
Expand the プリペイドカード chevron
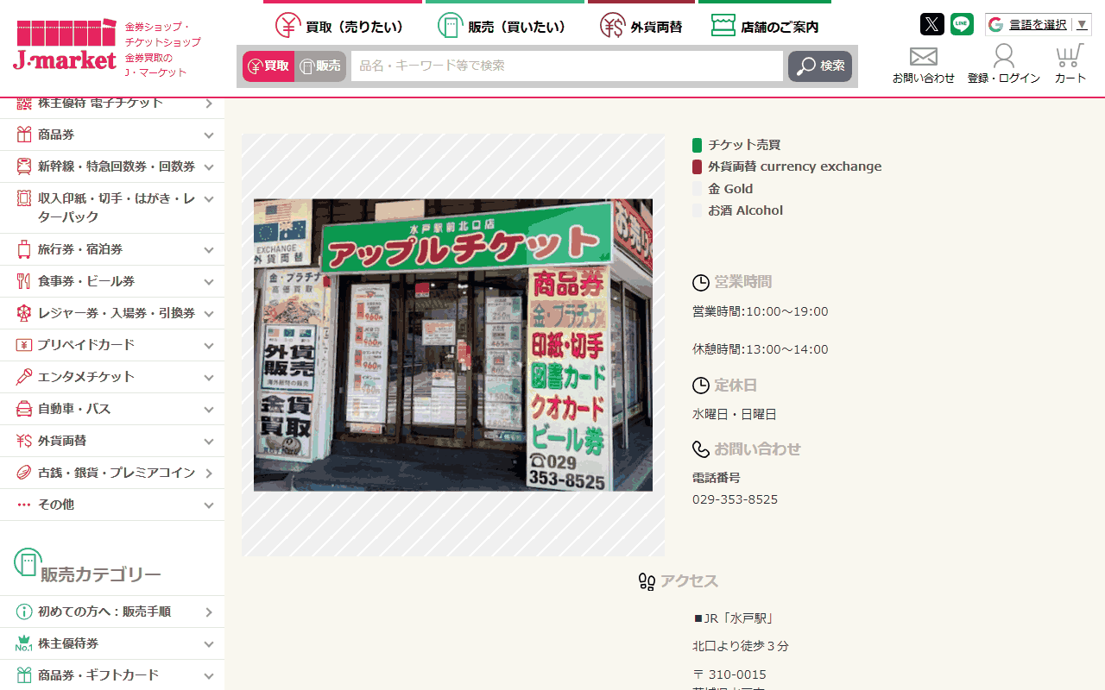209,346
